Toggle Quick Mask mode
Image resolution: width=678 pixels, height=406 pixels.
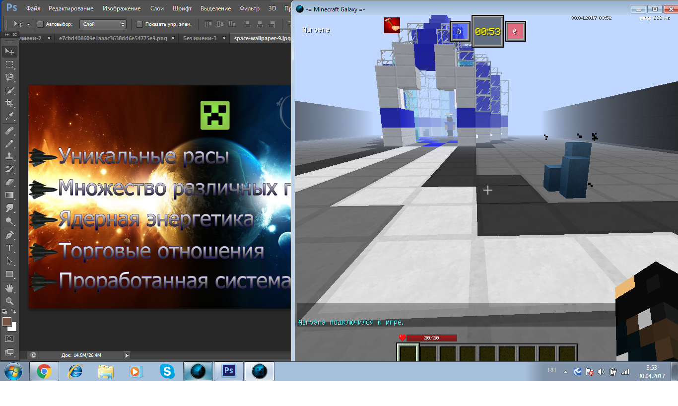click(9, 338)
